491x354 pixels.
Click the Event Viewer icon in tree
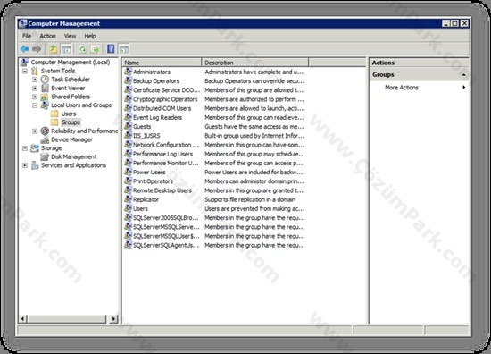pos(46,88)
